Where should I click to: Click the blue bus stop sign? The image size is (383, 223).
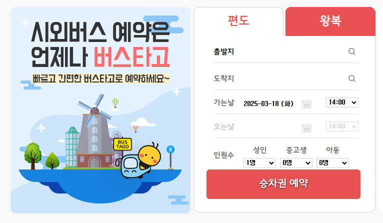170,157
